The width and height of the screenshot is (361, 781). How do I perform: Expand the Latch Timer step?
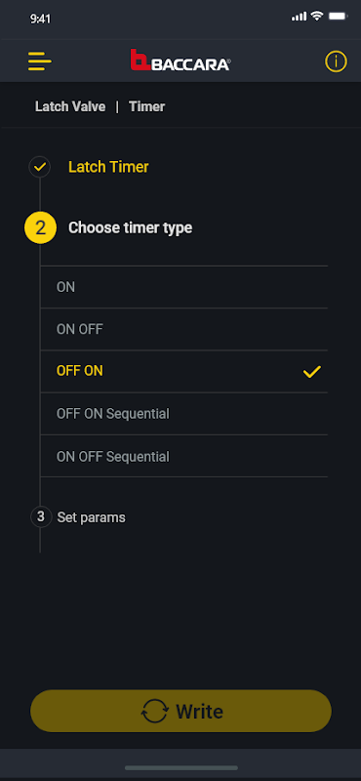point(108,167)
